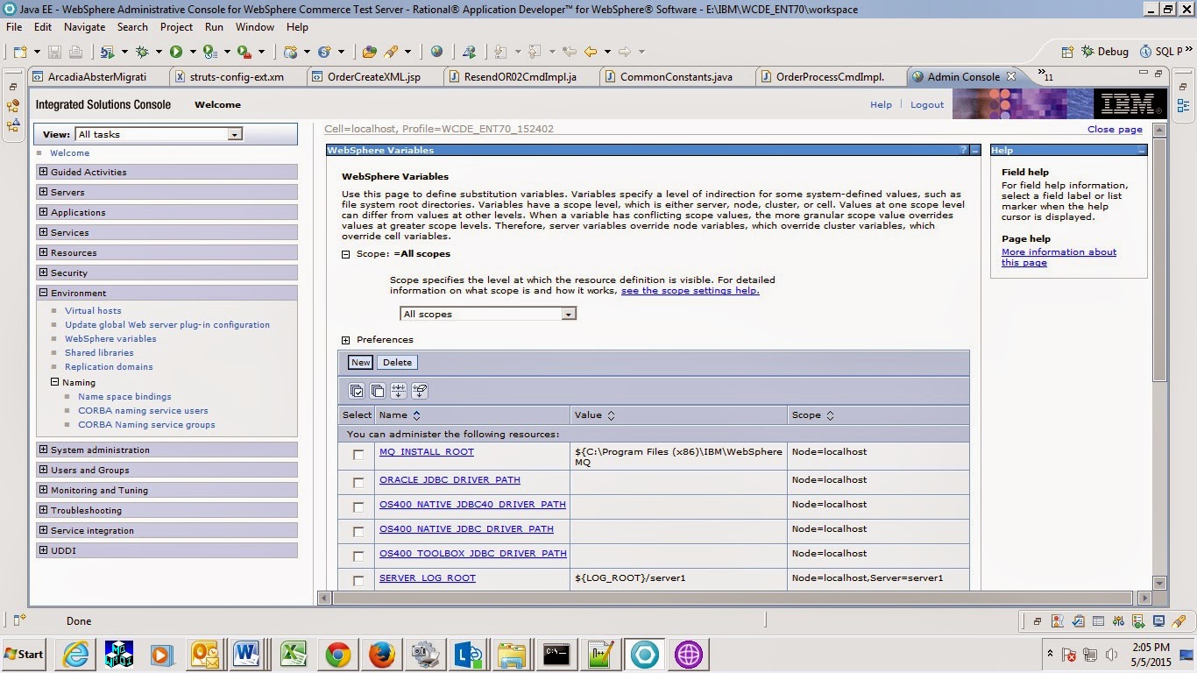Switch to the CommonConstants.java tab
1197x673 pixels.
click(676, 77)
